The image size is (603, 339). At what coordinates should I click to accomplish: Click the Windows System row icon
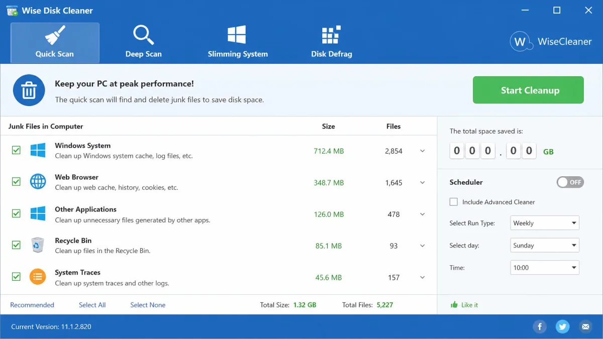tap(38, 150)
